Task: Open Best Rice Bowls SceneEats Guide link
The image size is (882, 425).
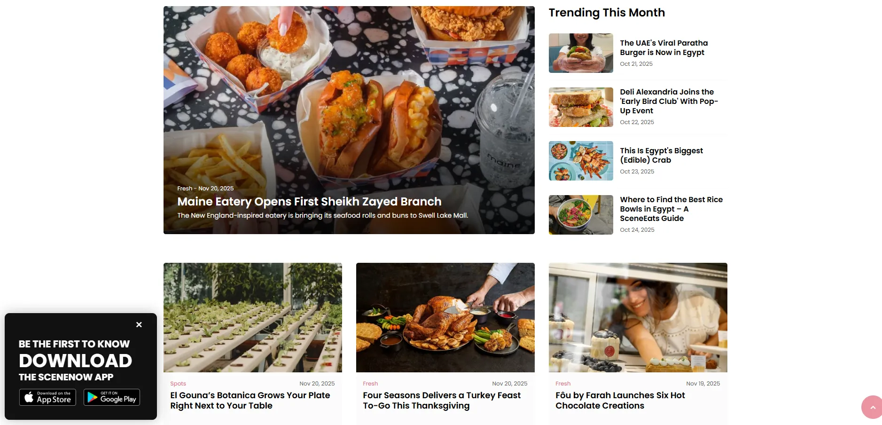Action: 671,209
